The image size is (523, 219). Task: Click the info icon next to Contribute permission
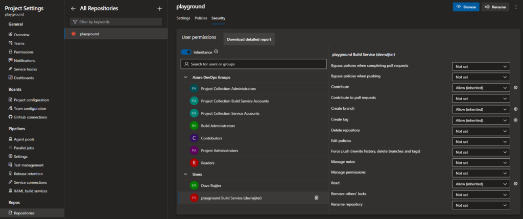click(x=516, y=88)
